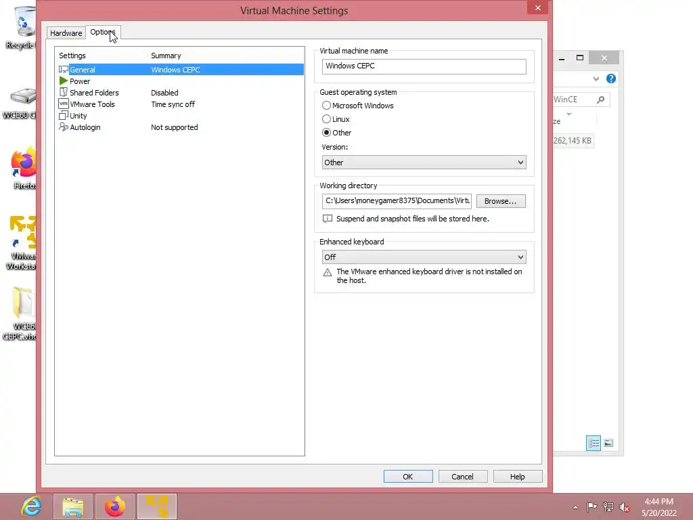Click the warning triangle icon under Enhanced keyboard

tap(328, 272)
